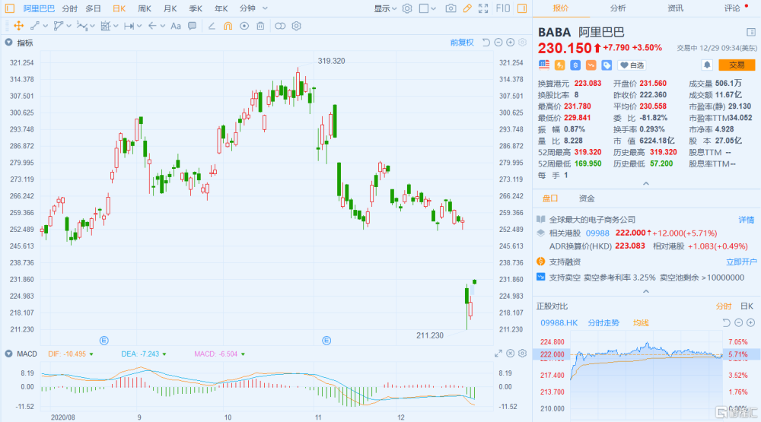Zoom in the 09988.HK comparison chart

pos(751,322)
